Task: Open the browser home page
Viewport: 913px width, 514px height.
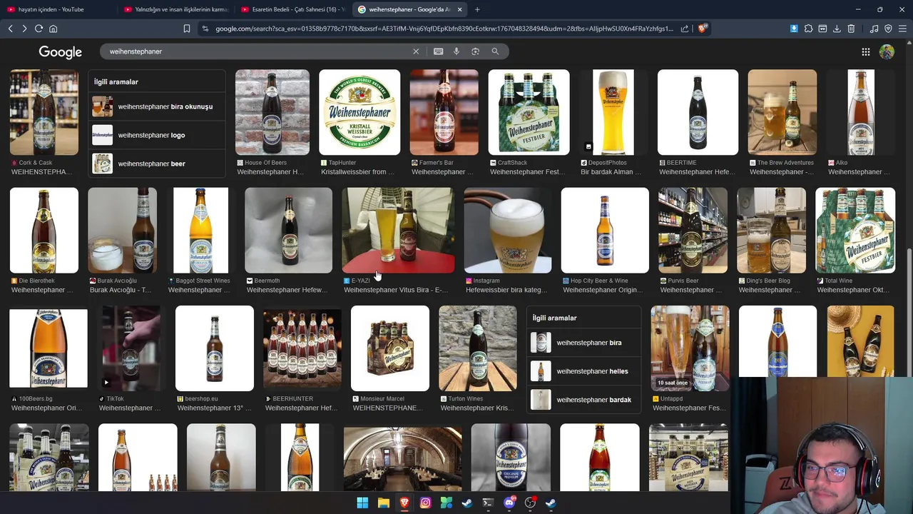Action: pyautogui.click(x=53, y=29)
